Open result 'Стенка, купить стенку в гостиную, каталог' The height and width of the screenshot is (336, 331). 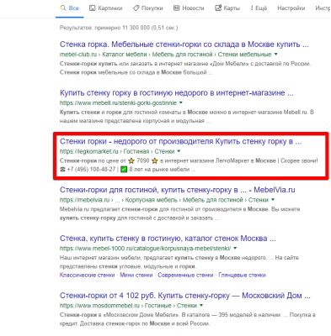pyautogui.click(x=168, y=239)
